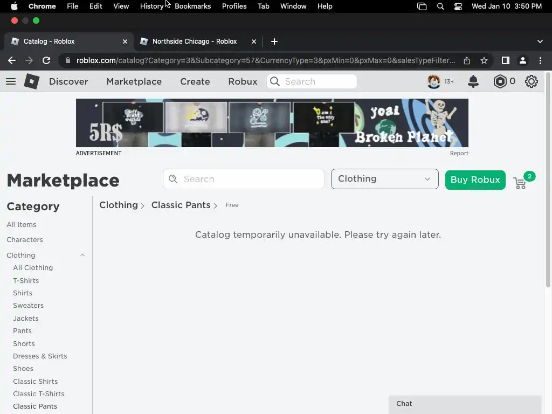
Task: Open the Chrome profile icon
Action: click(x=523, y=60)
